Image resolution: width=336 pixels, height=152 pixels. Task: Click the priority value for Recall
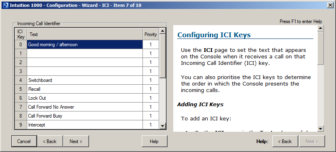click(151, 89)
